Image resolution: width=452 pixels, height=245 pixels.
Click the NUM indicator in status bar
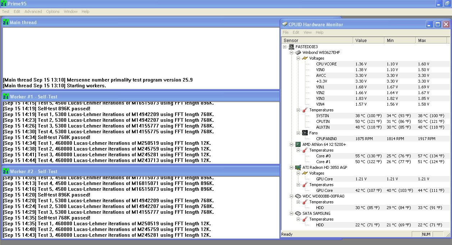click(x=426, y=234)
